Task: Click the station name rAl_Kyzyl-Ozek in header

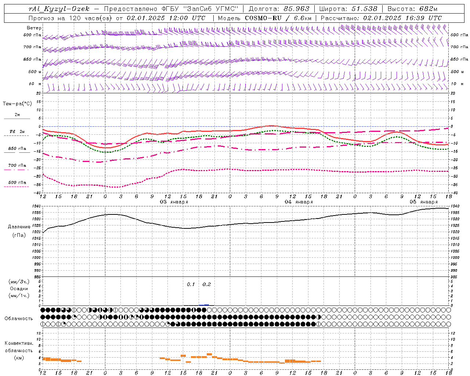Action: tap(59, 9)
